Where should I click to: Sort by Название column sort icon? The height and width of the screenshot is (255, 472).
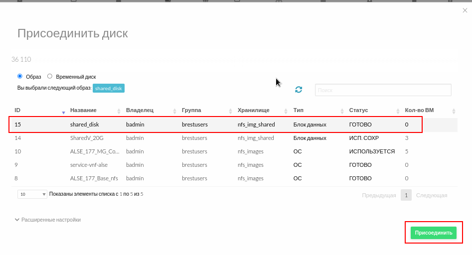(119, 111)
